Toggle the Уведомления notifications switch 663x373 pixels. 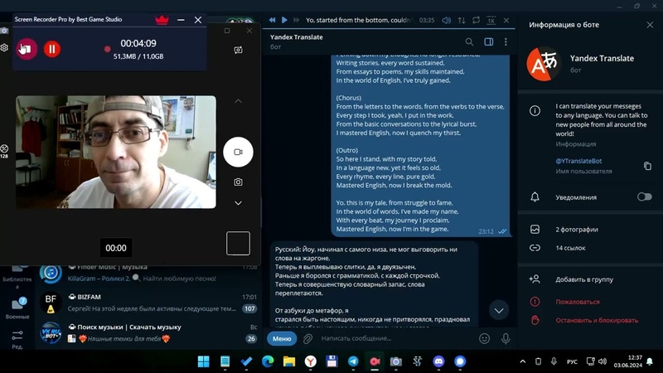coord(645,196)
